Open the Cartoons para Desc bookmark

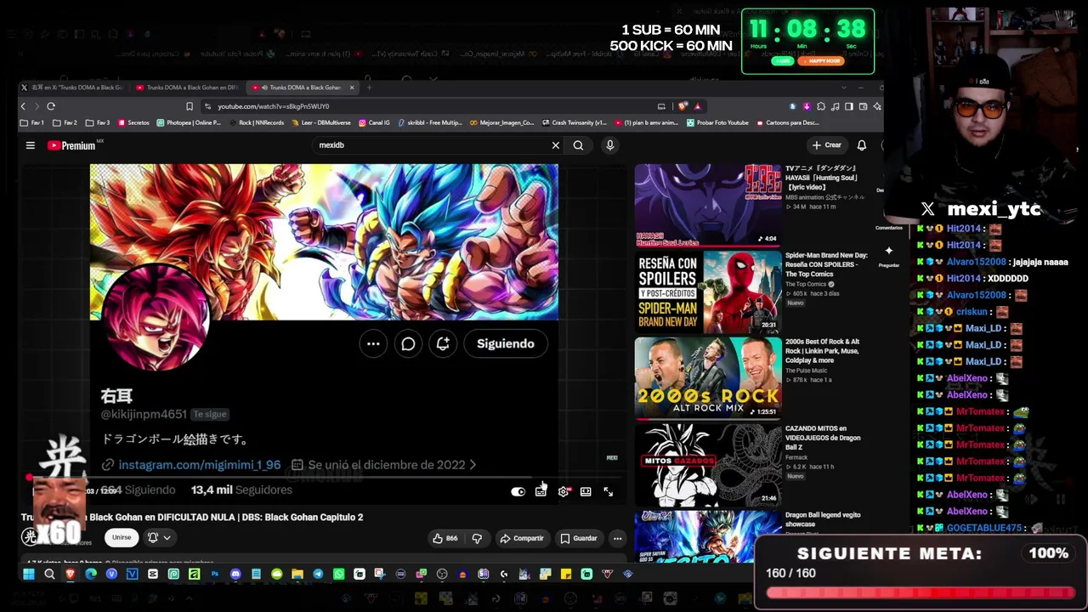(x=786, y=123)
